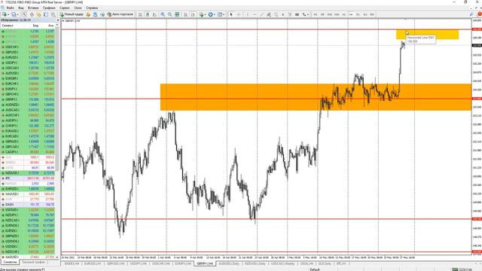Select the Arrows drawing tool
Image resolution: width=482 pixels, height=271 pixels.
click(304, 14)
